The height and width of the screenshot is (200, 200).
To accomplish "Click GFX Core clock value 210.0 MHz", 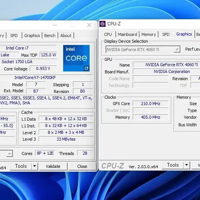I will [x=150, y=104].
